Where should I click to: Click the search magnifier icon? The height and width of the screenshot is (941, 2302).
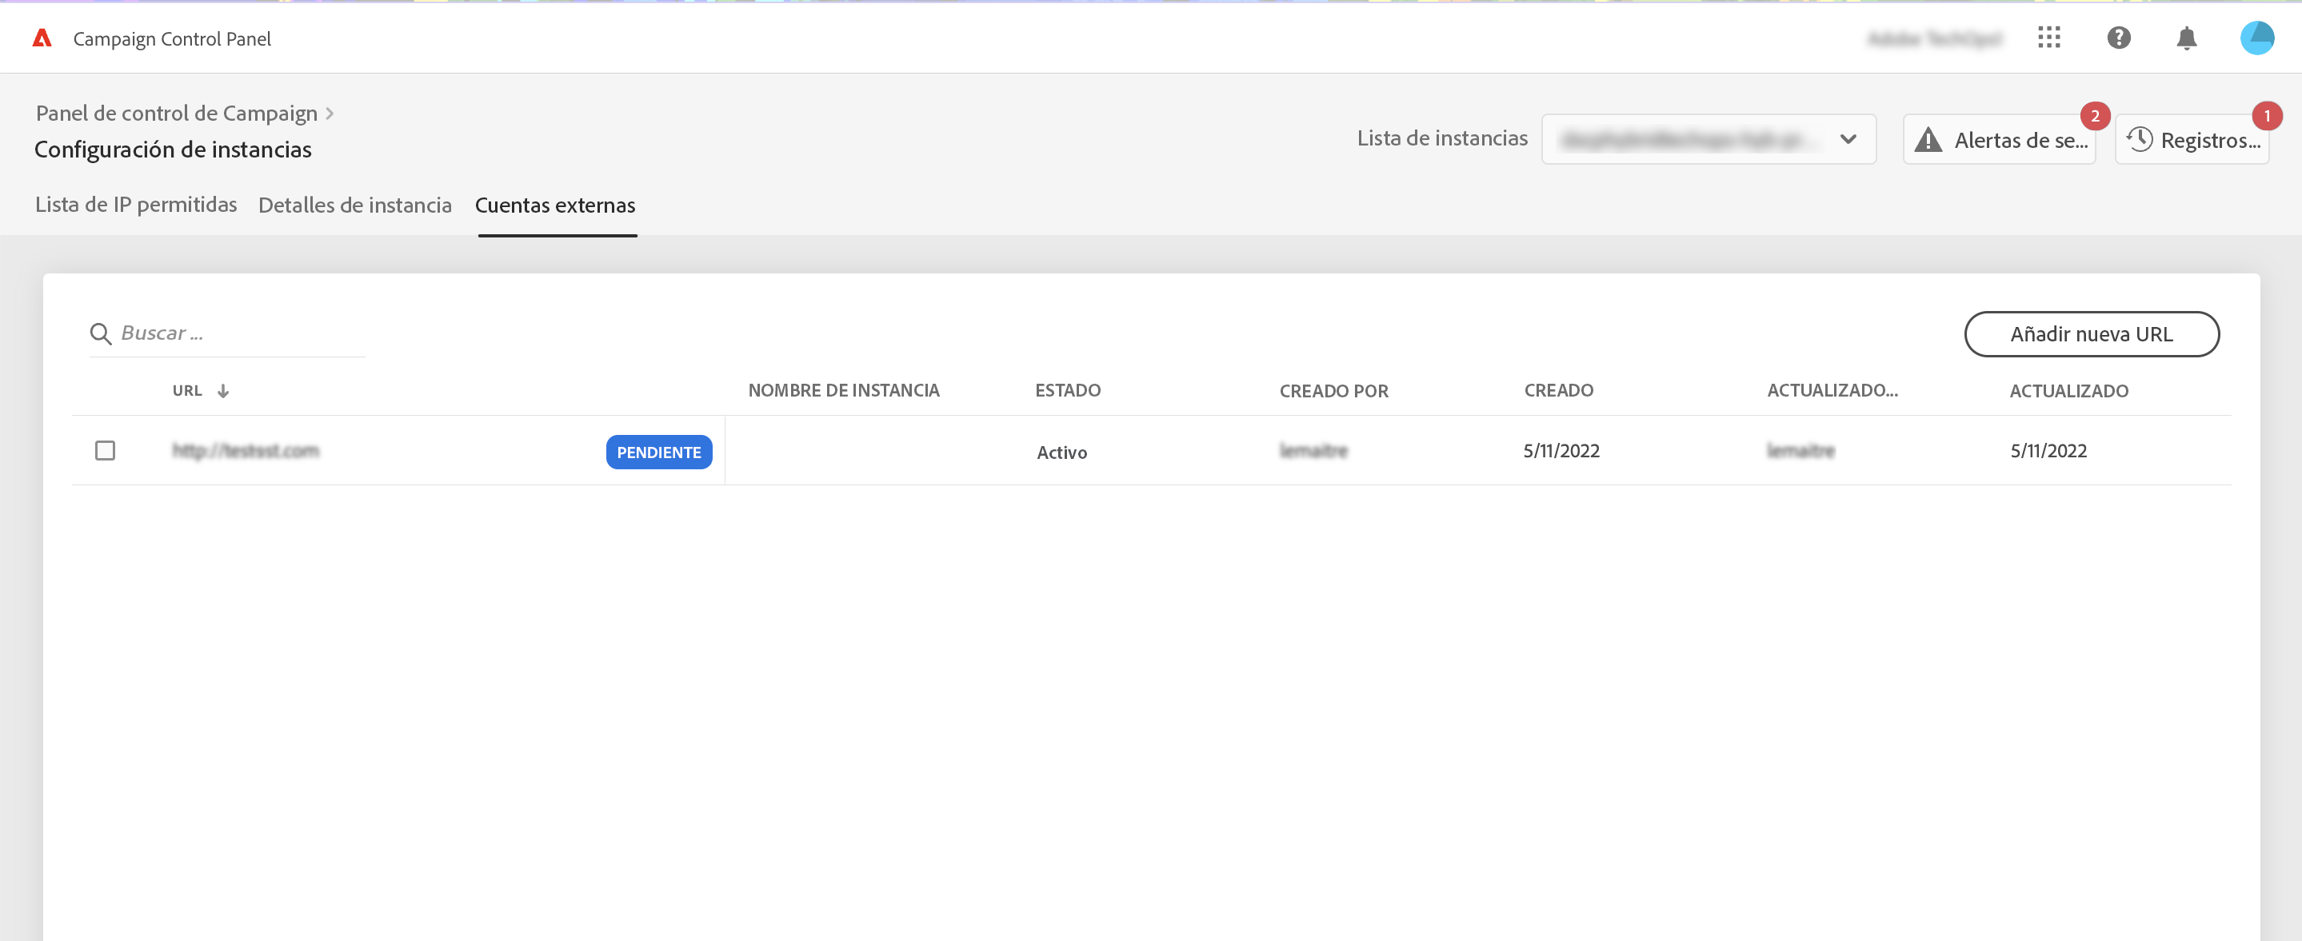(100, 333)
